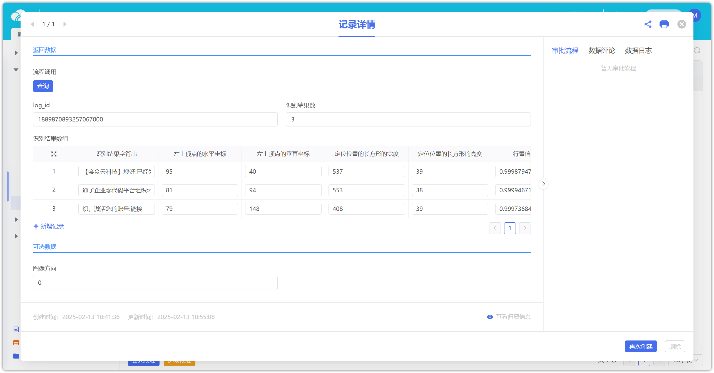Viewport: 714px width, 373px height.
Task: Click the 新增记录 link
Action: click(49, 226)
